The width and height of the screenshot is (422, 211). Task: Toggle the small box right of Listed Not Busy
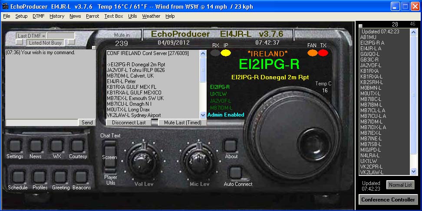(x=71, y=42)
